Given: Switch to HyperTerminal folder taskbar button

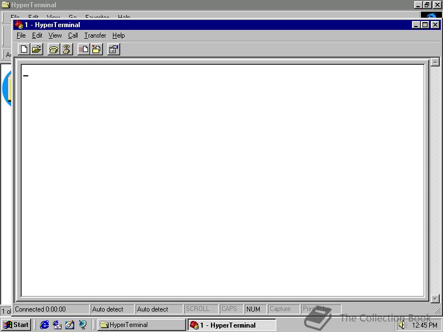Looking at the screenshot, I should (x=141, y=325).
